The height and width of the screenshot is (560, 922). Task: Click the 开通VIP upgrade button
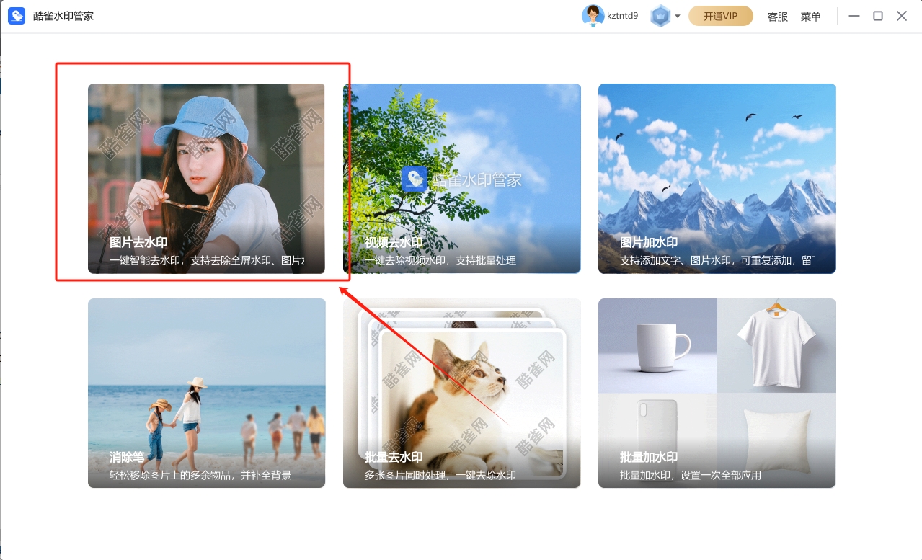[719, 15]
